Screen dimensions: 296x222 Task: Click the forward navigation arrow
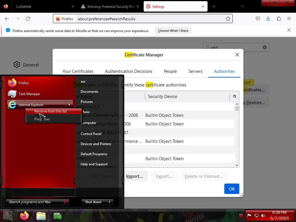17,19
